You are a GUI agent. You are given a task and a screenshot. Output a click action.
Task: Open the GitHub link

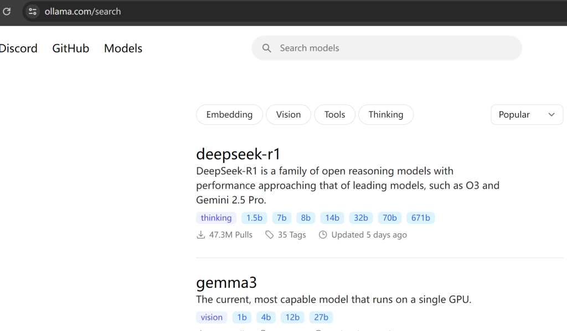click(x=70, y=48)
